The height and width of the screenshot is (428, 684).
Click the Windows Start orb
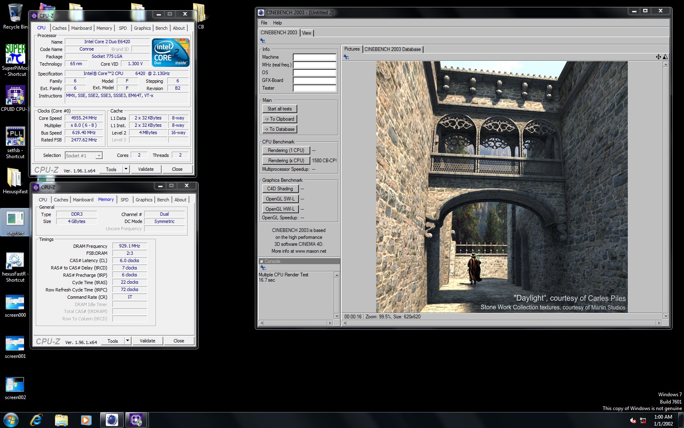(x=11, y=420)
